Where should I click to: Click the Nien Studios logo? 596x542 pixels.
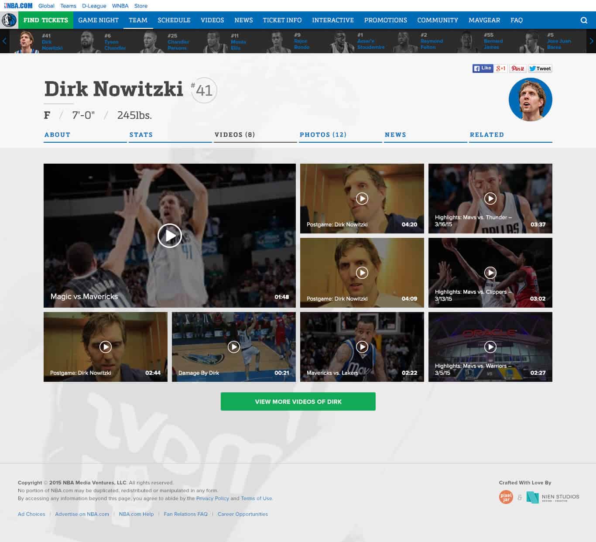[553, 497]
